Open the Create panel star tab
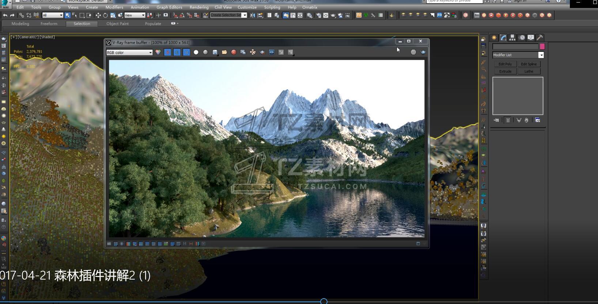 click(494, 38)
